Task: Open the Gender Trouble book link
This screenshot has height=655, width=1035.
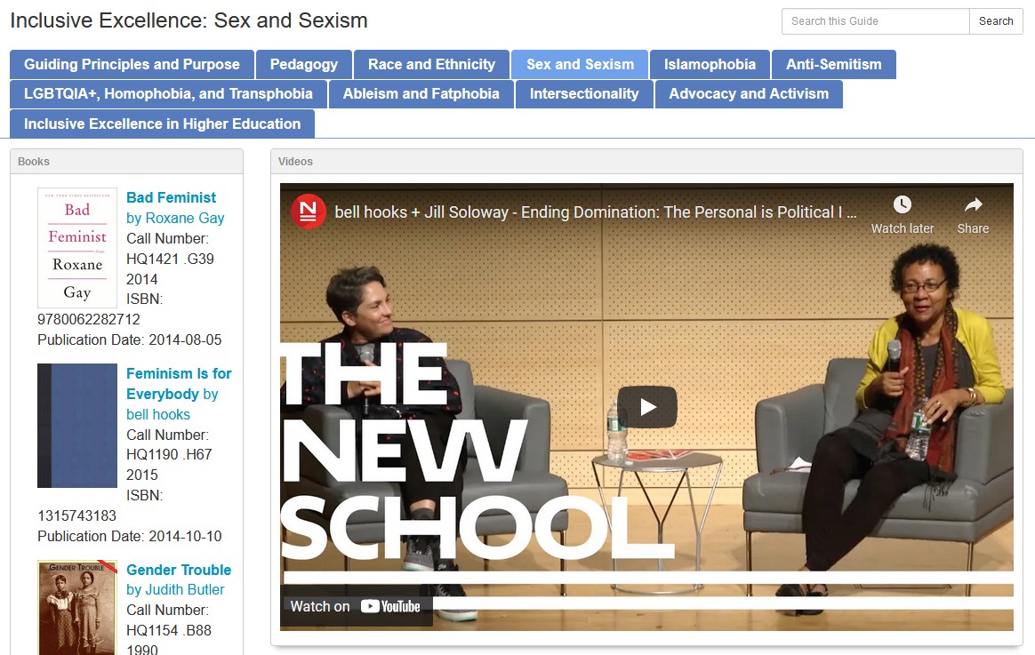Action: tap(178, 570)
